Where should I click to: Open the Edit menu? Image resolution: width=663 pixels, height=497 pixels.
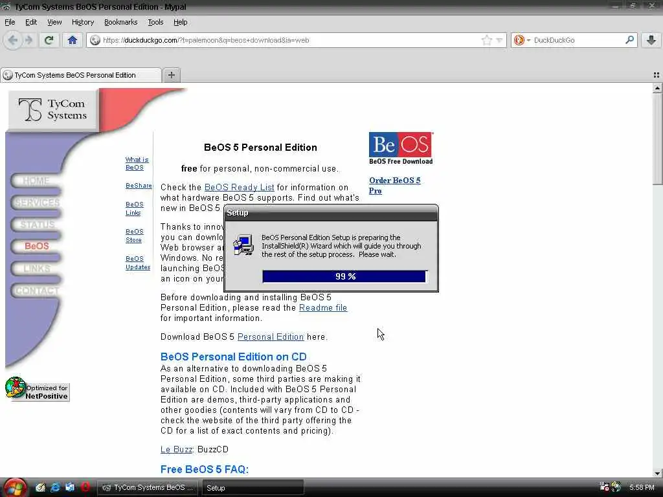[x=31, y=22]
